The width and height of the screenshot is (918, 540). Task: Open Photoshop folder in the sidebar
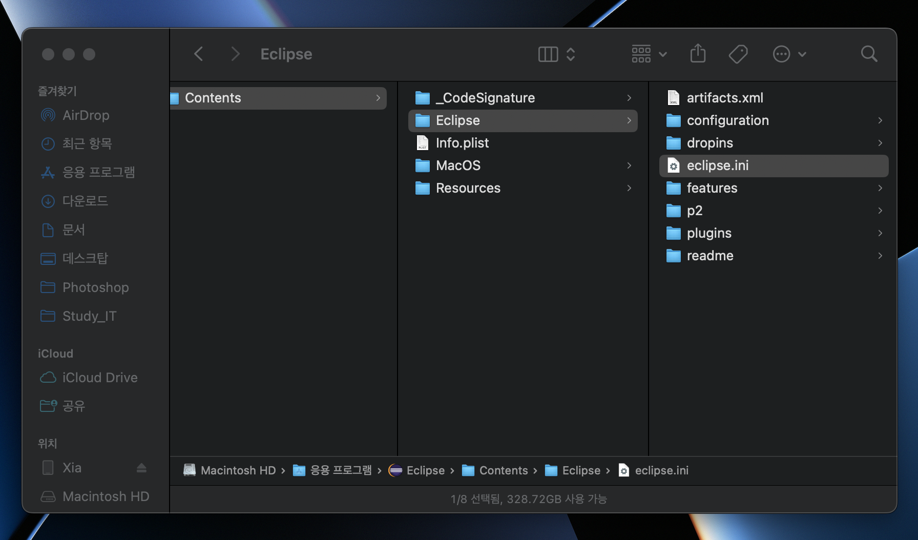pyautogui.click(x=96, y=287)
